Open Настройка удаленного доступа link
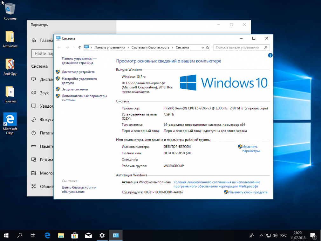Image resolution: width=321 pixels, height=241 pixels. pyautogui.click(x=79, y=81)
